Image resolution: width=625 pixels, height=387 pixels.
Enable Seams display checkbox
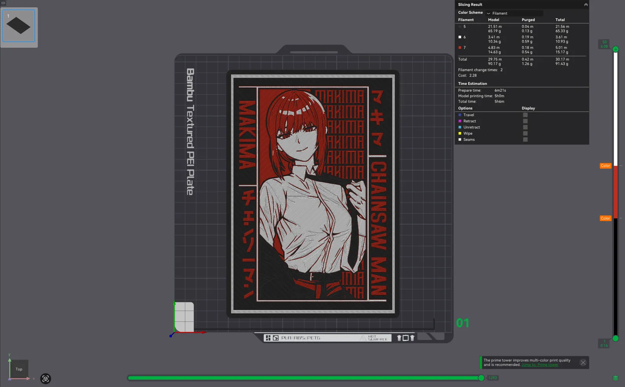[525, 139]
